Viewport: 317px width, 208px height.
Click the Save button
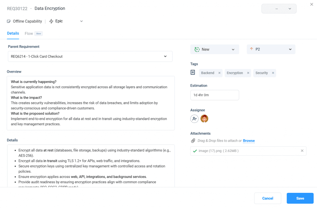pos(300,198)
